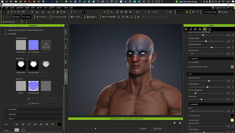Image resolution: width=235 pixels, height=133 pixels.
Task: Click the Save Project disk icon
Action: (x=23, y=12)
